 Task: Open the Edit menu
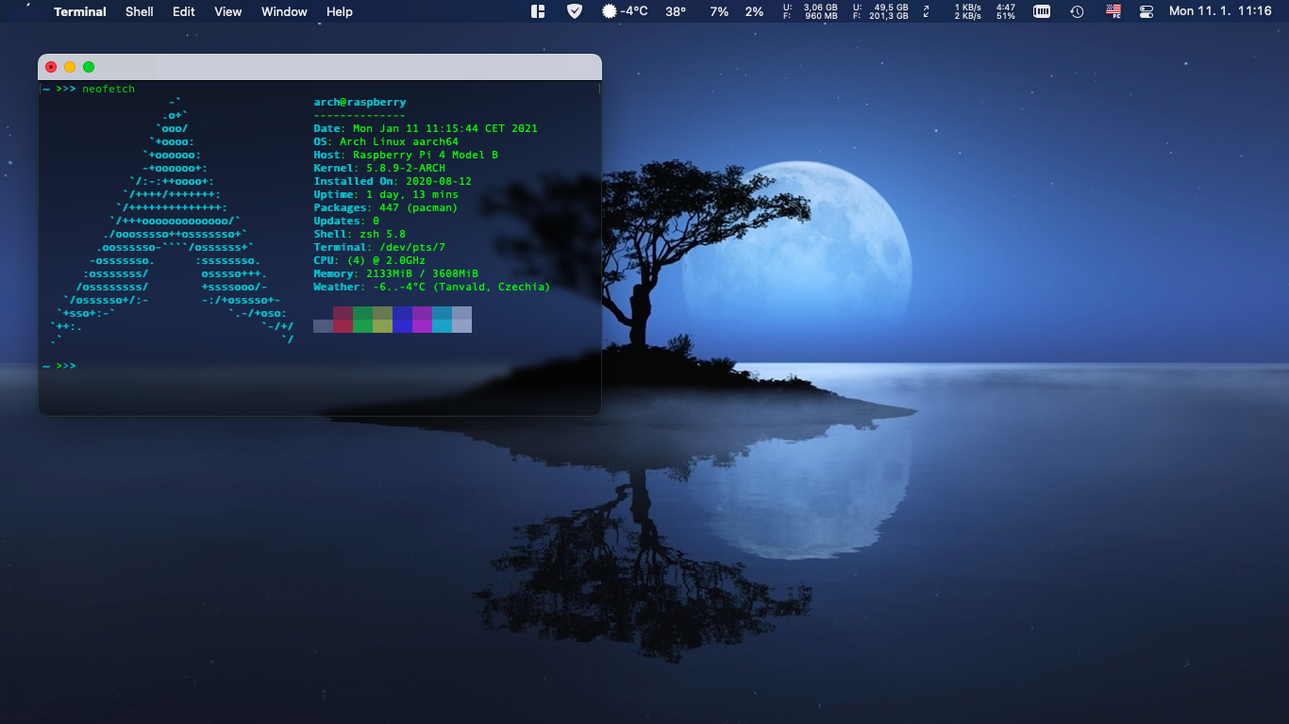pyautogui.click(x=184, y=11)
